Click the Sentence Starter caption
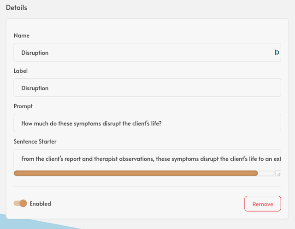Viewport: 295px width, 229px height. 35,141
